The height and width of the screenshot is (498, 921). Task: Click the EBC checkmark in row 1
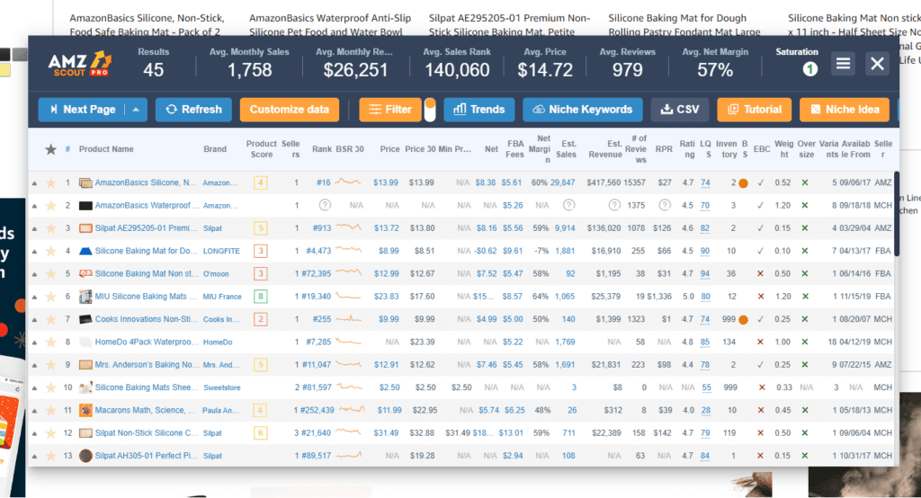[761, 182]
